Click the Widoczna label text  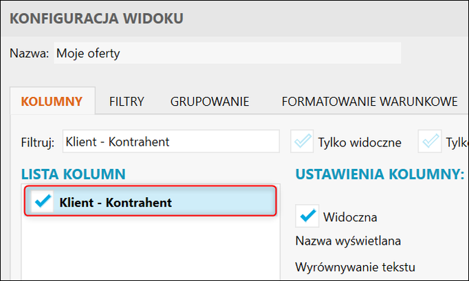pos(350,217)
